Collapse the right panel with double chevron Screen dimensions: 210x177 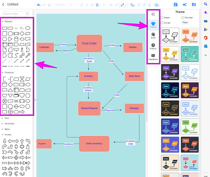[153, 14]
